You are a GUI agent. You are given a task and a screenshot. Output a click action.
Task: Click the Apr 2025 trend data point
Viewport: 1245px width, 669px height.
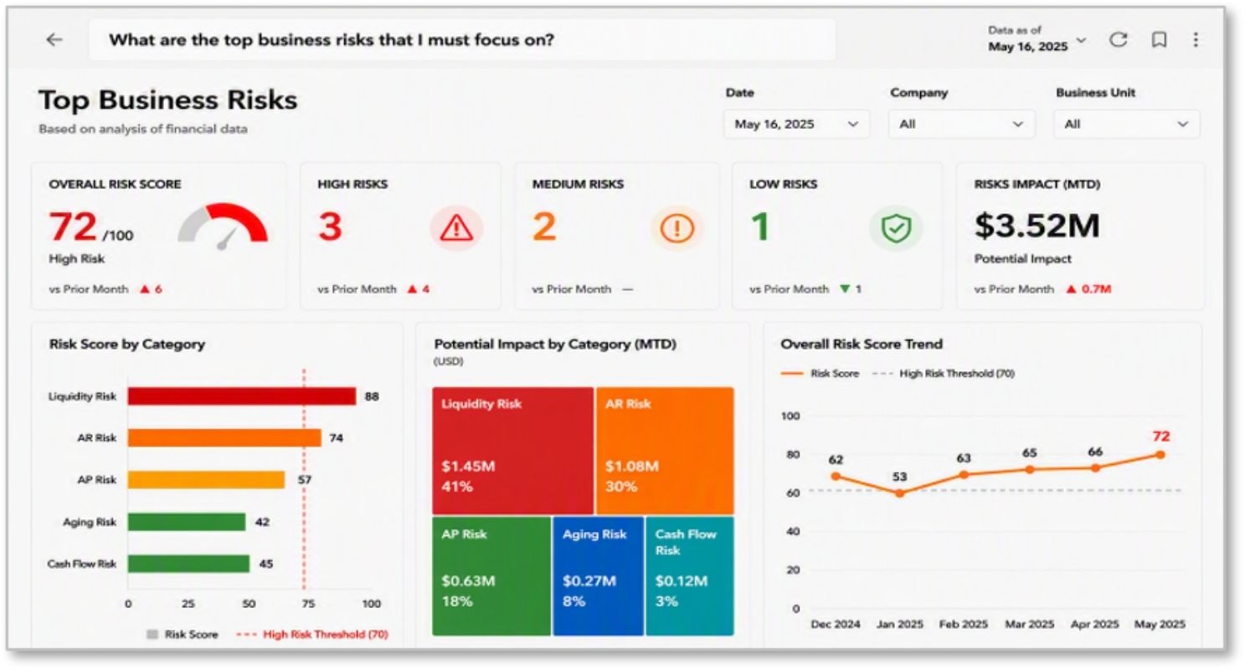click(x=1095, y=467)
